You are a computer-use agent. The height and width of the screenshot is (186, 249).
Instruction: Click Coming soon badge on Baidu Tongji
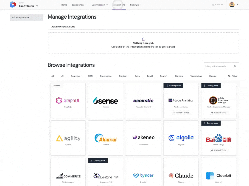pos(211,123)
